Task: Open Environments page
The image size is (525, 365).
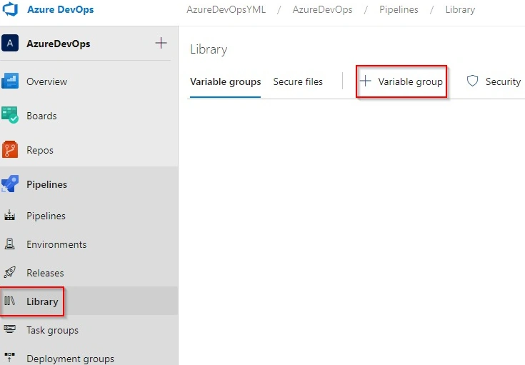Action: 56,244
